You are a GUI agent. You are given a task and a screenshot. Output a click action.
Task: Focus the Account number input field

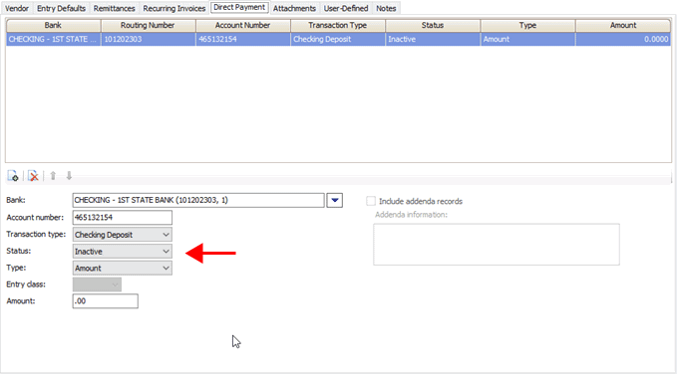click(x=123, y=218)
